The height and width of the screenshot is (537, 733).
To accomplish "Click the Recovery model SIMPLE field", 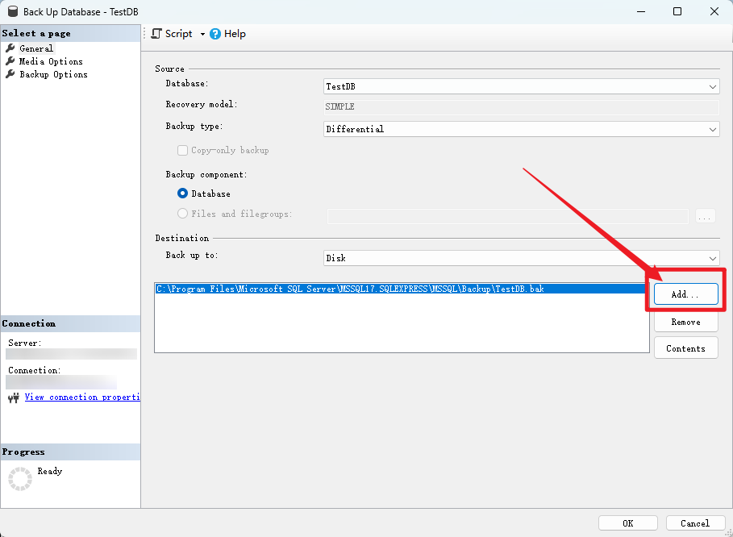I will [x=521, y=106].
